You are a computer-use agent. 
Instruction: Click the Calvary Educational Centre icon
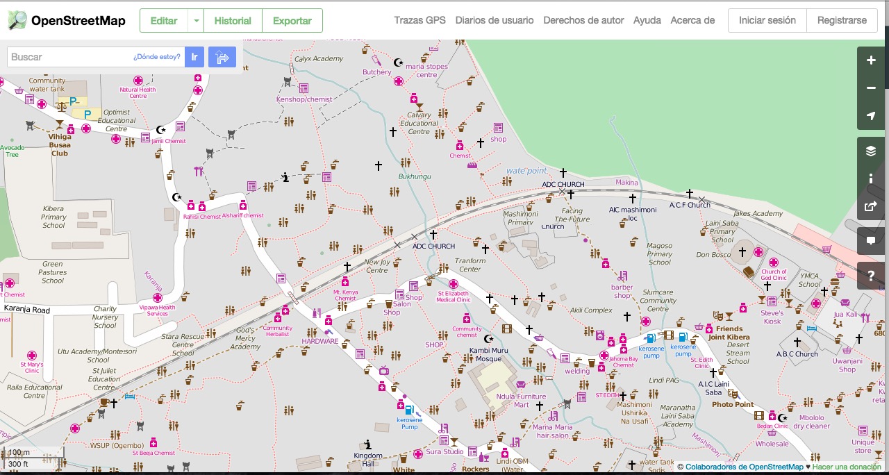click(419, 107)
